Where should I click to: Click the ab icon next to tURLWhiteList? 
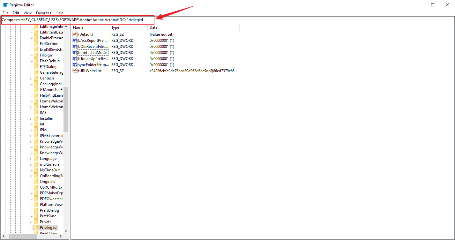[74, 71]
